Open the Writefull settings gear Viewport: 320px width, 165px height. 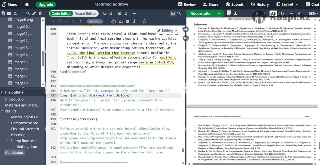[144, 21]
